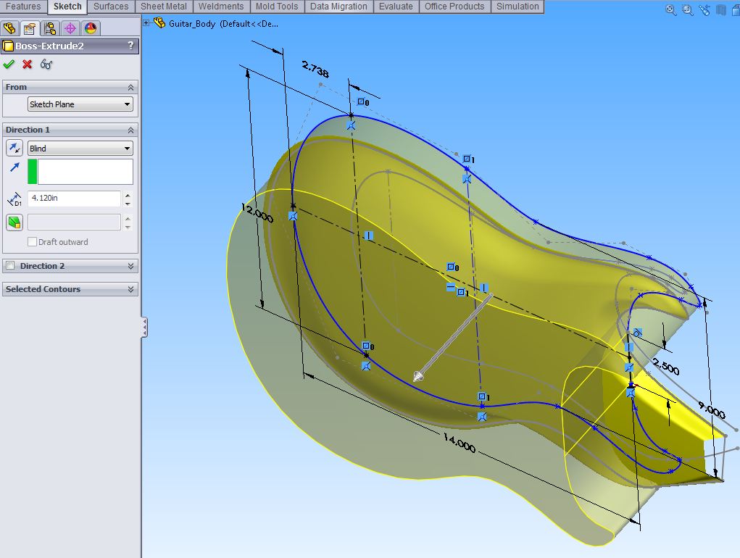Open the Evaluate tab
Viewport: 740px width, 558px height.
tap(396, 7)
